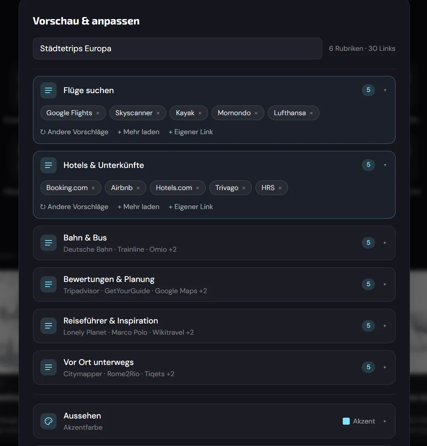This screenshot has width=427, height=446.
Task: Expand the Reiseführer & Inspiration section
Action: point(385,326)
